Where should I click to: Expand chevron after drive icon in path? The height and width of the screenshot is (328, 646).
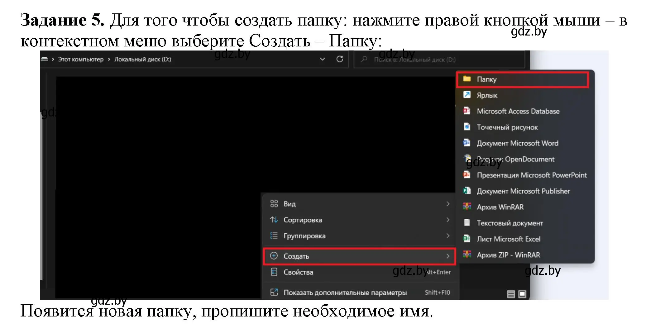click(x=53, y=59)
